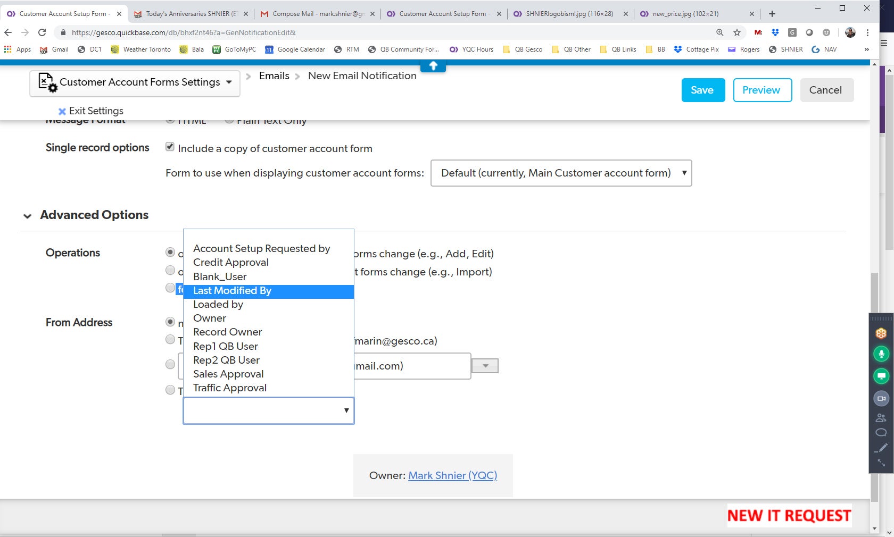Click the browser address bar URL
The image size is (894, 537).
[184, 32]
